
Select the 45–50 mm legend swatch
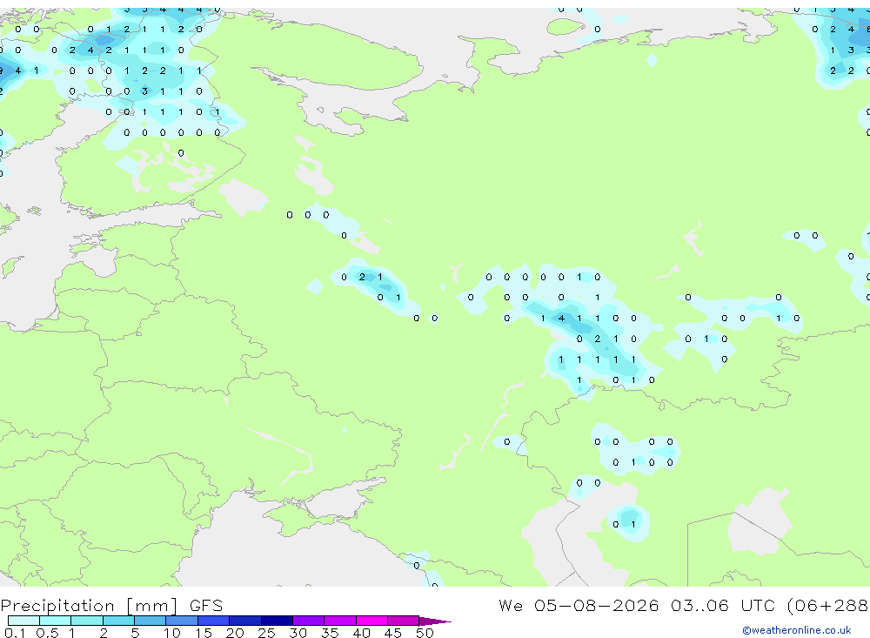403,621
